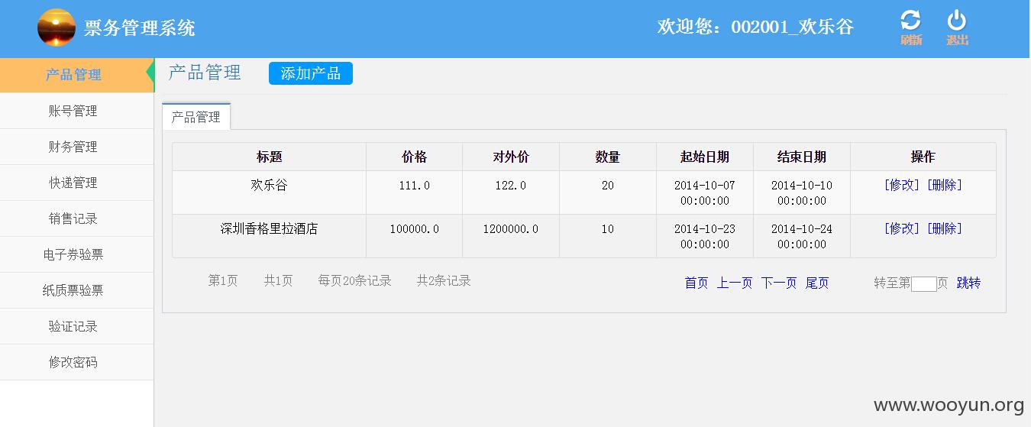Open 账号管理 in the sidebar

point(76,111)
